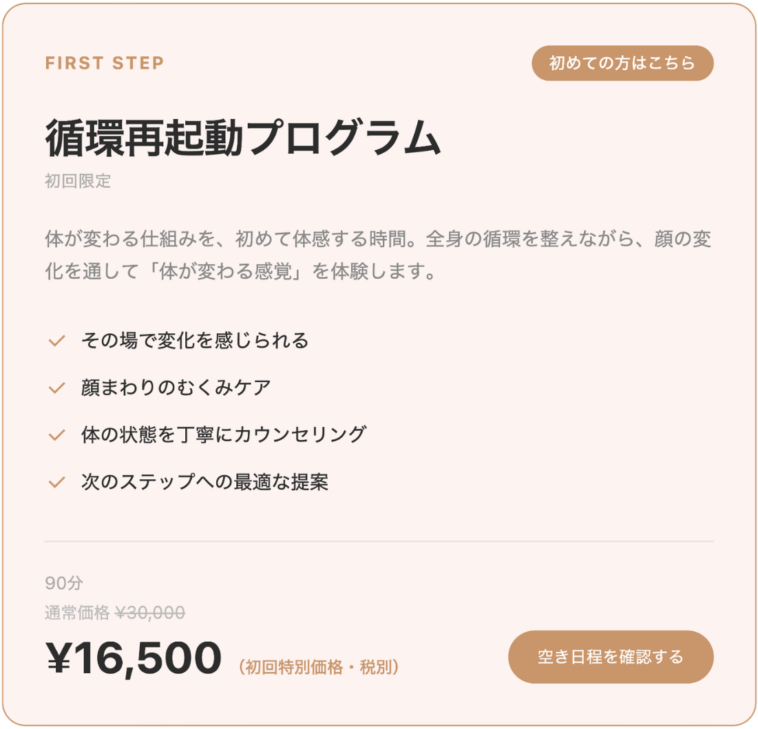
Task: Click the checkmark beside その場で変化を感じられる
Action: click(56, 340)
